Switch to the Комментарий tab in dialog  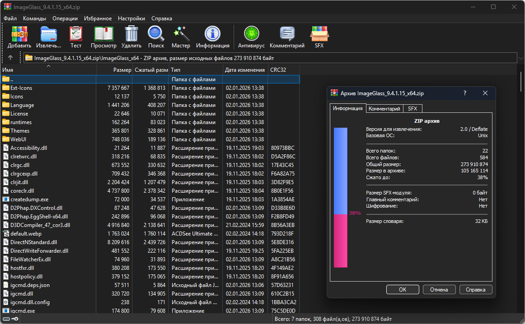(x=384, y=109)
